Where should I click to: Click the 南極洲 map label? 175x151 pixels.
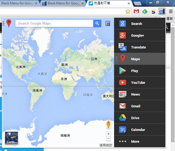tap(65, 136)
